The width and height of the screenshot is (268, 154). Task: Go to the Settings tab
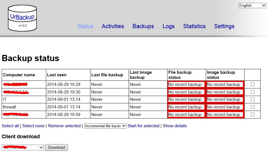coord(224,26)
